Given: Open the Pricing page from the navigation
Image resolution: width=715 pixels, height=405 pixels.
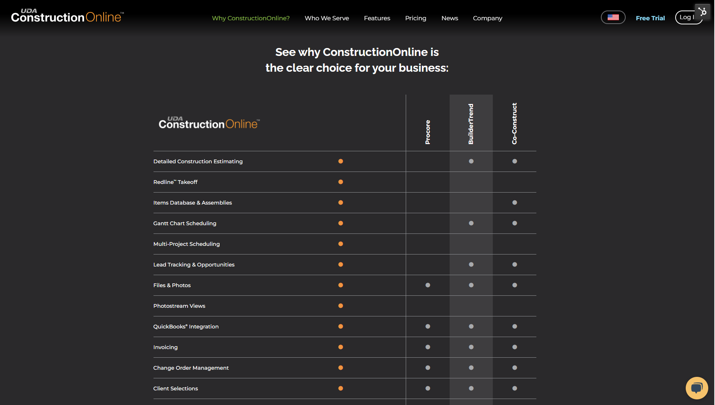Looking at the screenshot, I should point(415,18).
